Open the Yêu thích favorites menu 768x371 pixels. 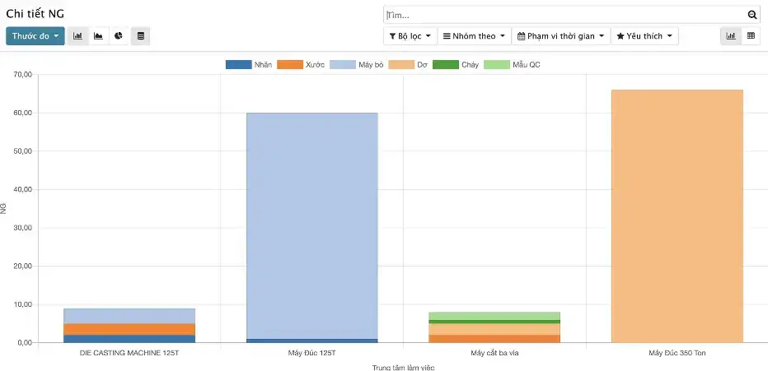[x=644, y=36]
